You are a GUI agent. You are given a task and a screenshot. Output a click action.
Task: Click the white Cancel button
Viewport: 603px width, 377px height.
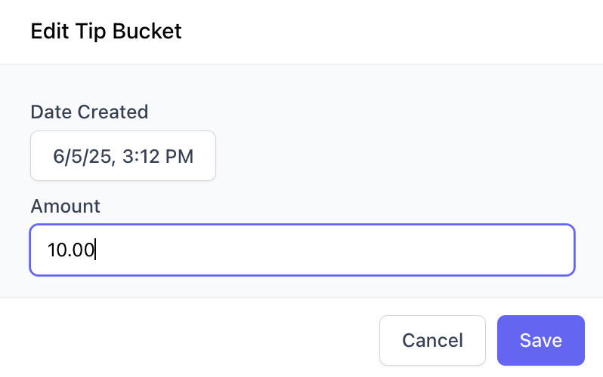432,340
